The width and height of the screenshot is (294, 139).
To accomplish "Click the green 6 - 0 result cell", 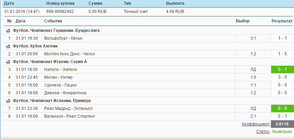I will (x=282, y=108).
